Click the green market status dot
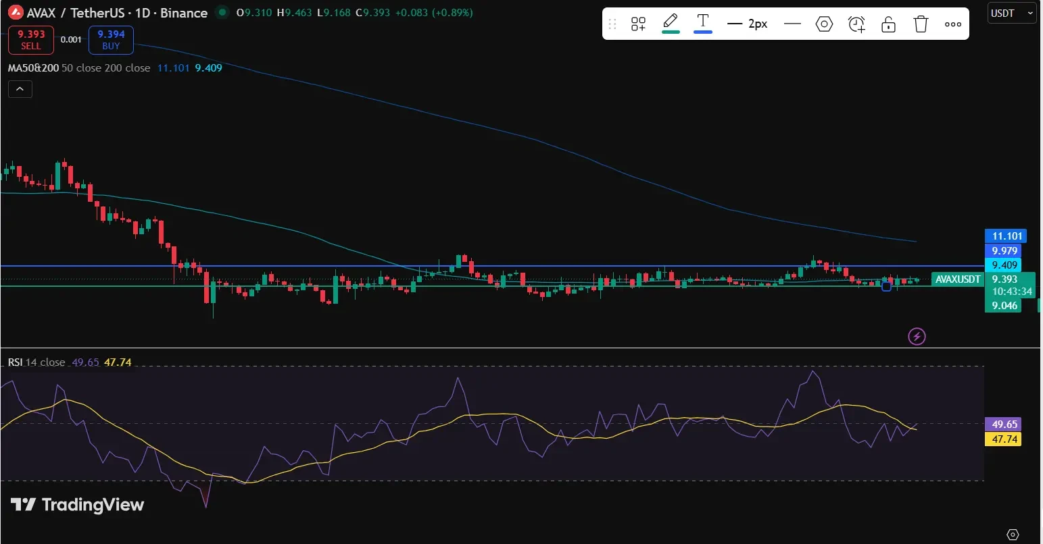Screen dimensions: 1043x544 (x=221, y=13)
